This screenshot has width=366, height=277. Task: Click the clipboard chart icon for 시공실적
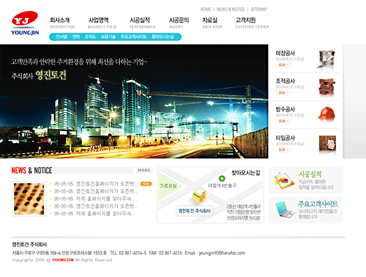pos(284,180)
